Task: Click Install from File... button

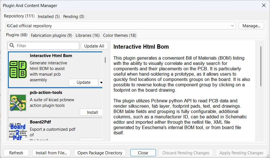Action: 51,153
